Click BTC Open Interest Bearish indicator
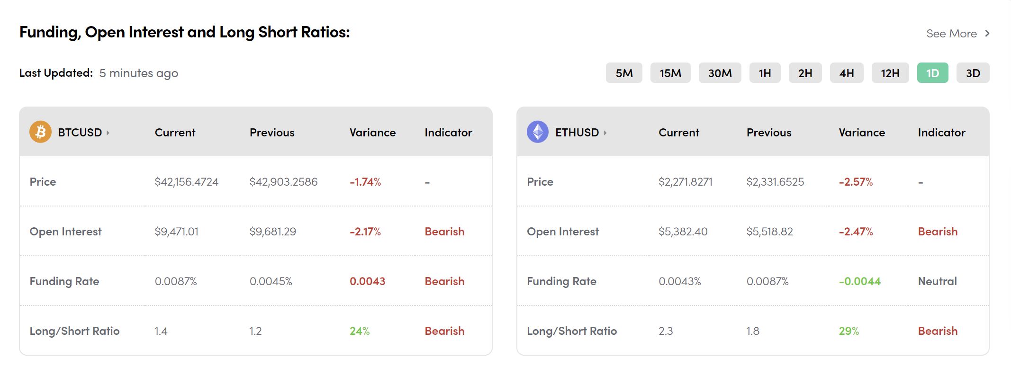This screenshot has width=1011, height=377. [x=444, y=232]
